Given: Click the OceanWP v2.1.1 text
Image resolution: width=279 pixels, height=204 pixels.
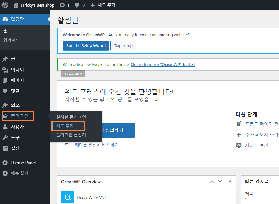Looking at the screenshot, I should click(x=92, y=197).
